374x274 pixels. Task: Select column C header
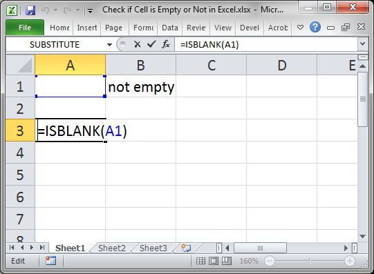212,65
